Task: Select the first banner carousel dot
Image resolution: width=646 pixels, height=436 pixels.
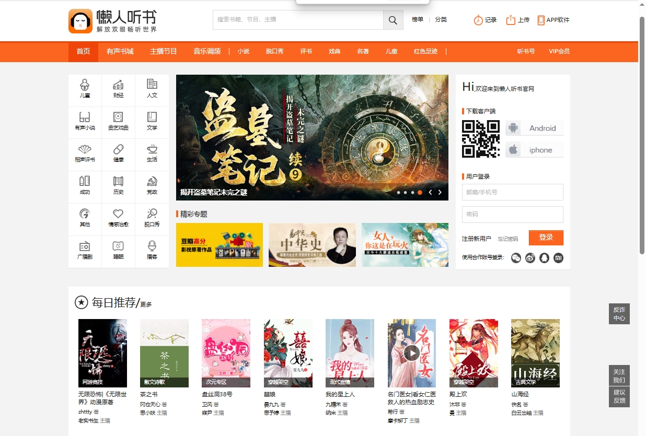Action: point(399,193)
